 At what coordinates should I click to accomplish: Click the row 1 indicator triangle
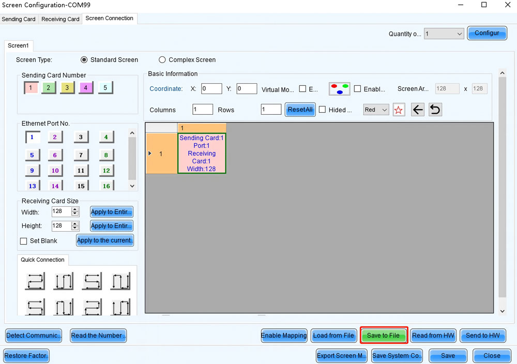click(x=150, y=154)
